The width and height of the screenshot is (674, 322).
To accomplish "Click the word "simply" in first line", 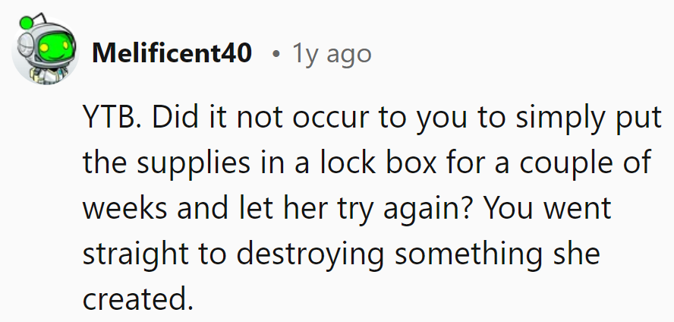I will click(x=560, y=120).
